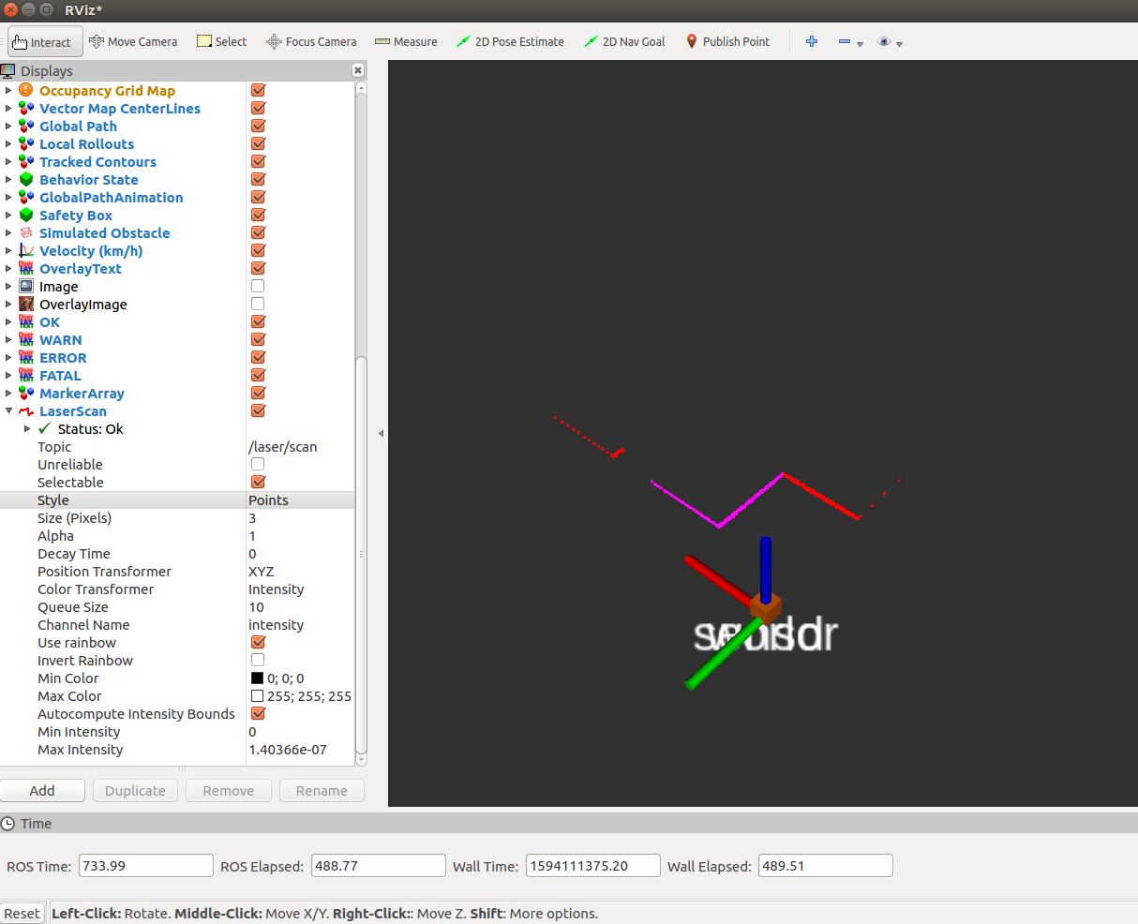The width and height of the screenshot is (1138, 924).
Task: Disable the Occupancy Grid Map display
Action: pyautogui.click(x=258, y=91)
